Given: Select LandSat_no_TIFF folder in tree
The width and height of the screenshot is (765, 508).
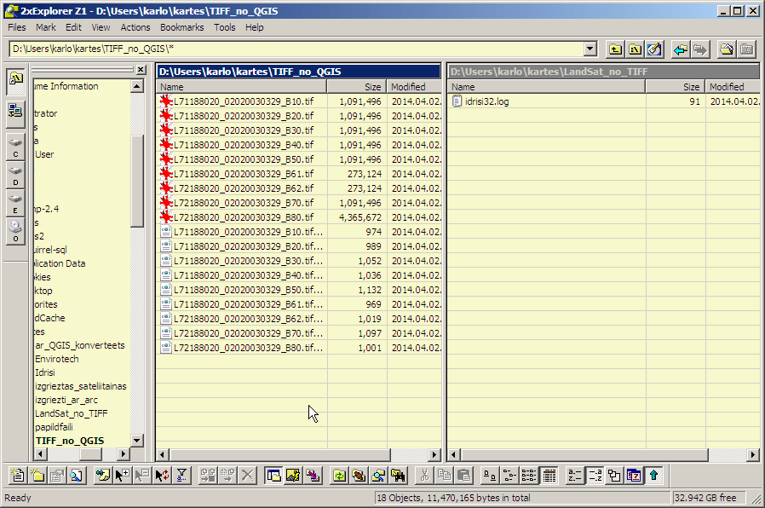Looking at the screenshot, I should [72, 413].
